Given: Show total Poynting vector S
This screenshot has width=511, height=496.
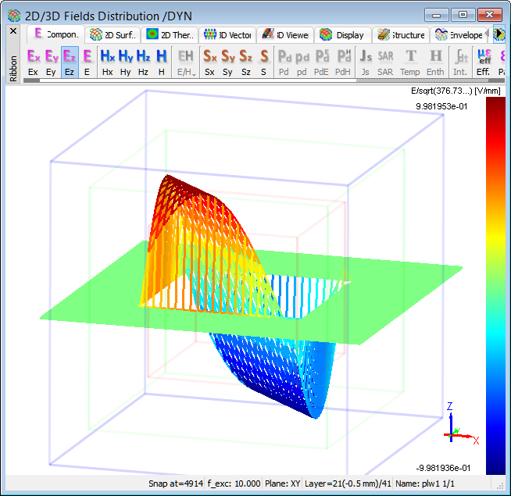Looking at the screenshot, I should [264, 61].
